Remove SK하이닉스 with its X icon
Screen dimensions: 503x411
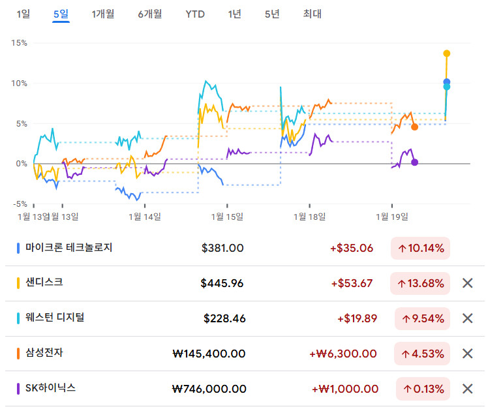467,389
